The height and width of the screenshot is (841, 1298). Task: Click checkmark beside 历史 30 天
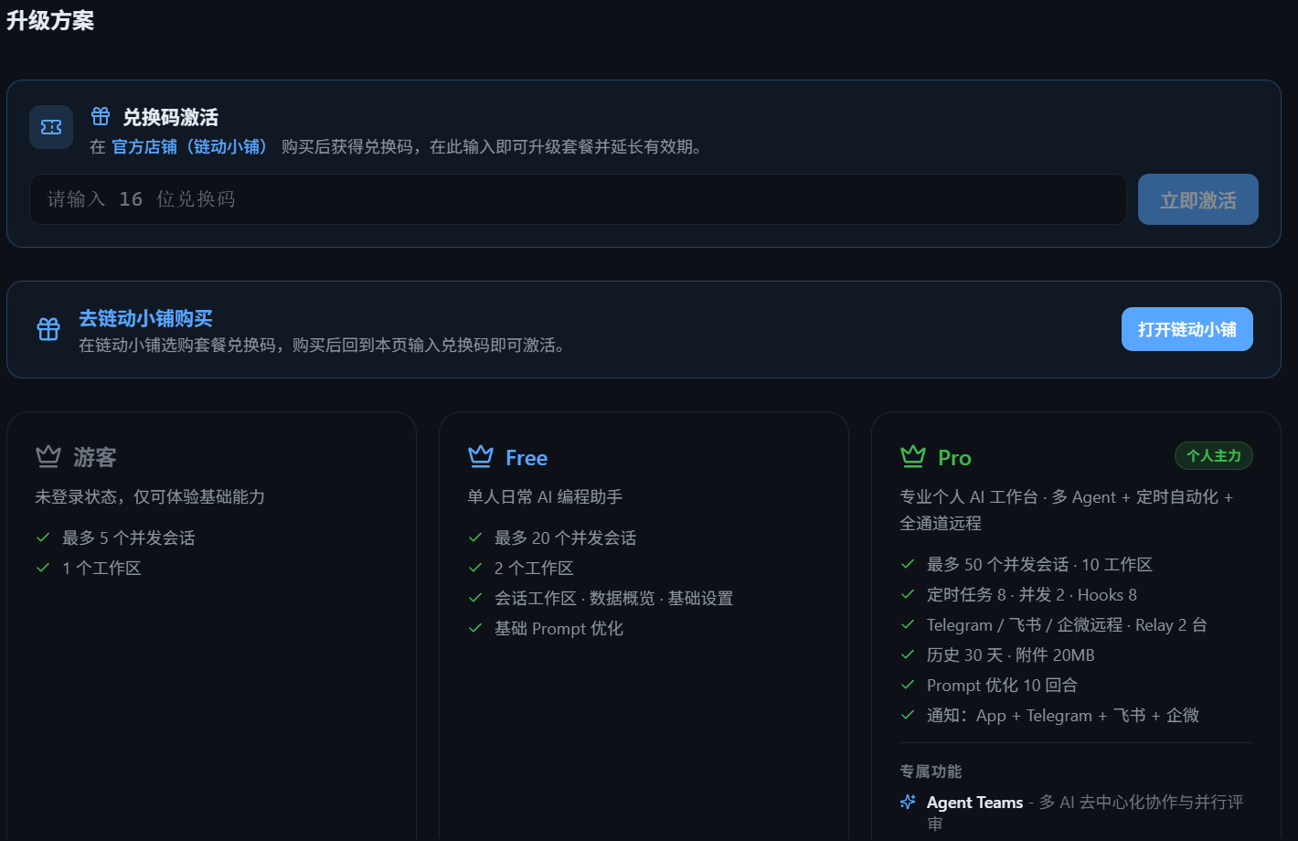pyautogui.click(x=908, y=655)
